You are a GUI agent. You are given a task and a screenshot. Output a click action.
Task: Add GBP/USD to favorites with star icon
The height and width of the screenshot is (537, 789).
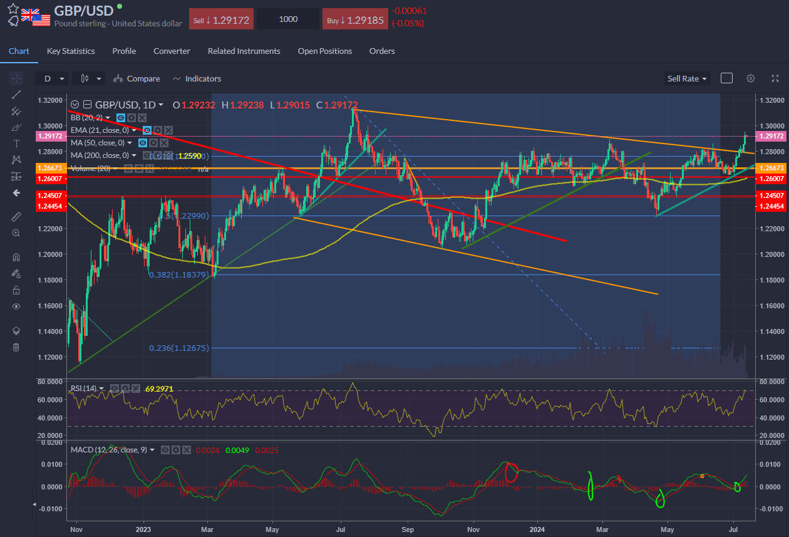coord(13,8)
